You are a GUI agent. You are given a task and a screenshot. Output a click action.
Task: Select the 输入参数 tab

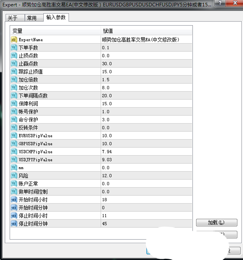coord(56,18)
